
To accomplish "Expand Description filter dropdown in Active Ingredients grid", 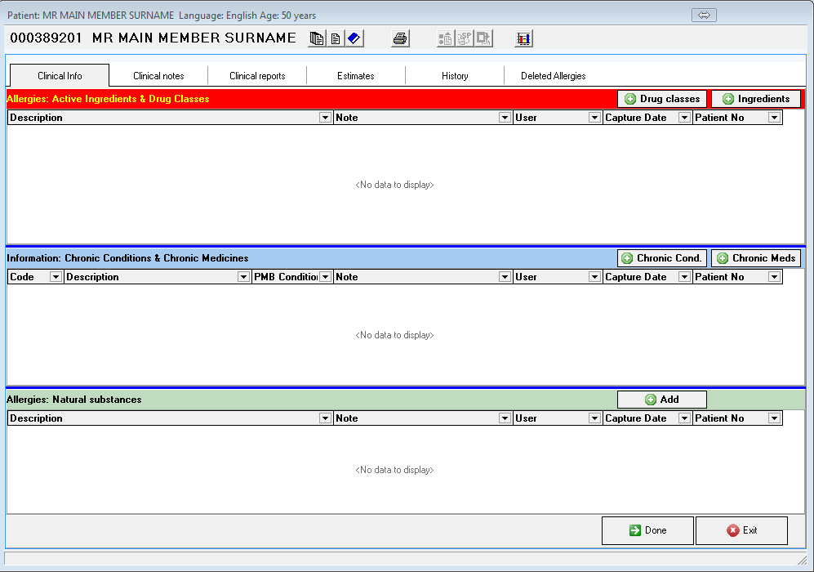I will (x=325, y=118).
